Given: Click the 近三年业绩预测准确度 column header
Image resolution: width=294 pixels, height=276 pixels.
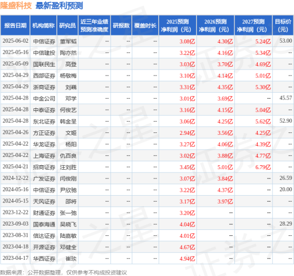Looking at the screenshot, I should 94,25.
